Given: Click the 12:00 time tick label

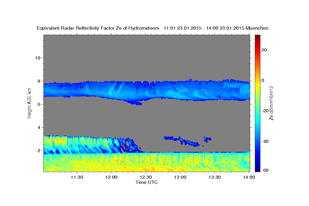Looking at the screenshot, I should 111,177.
